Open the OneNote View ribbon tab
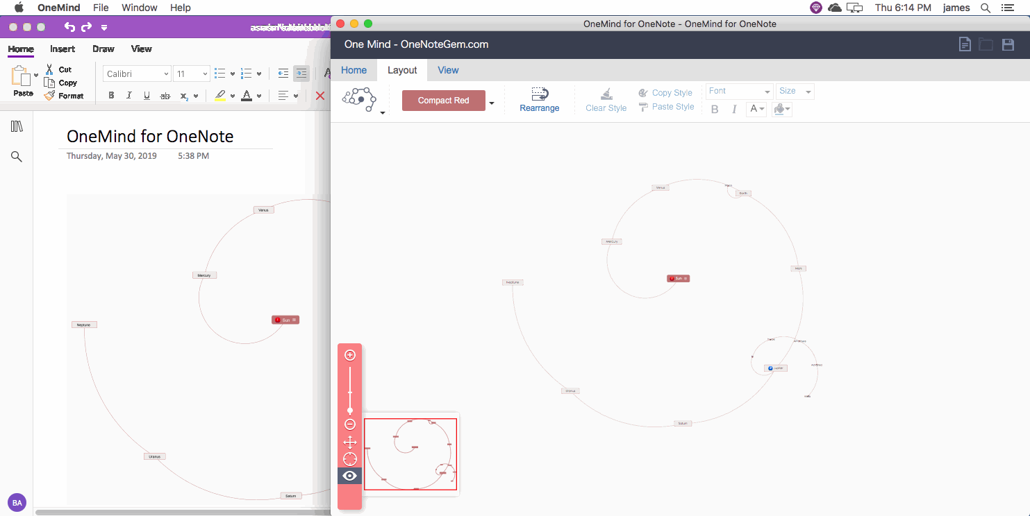 pos(141,49)
